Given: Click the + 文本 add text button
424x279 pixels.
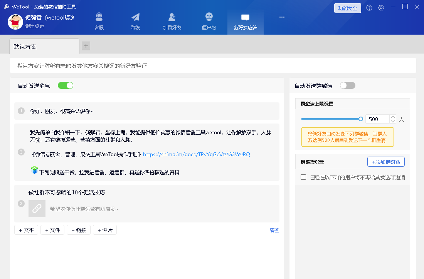Looking at the screenshot, I should tap(26, 230).
